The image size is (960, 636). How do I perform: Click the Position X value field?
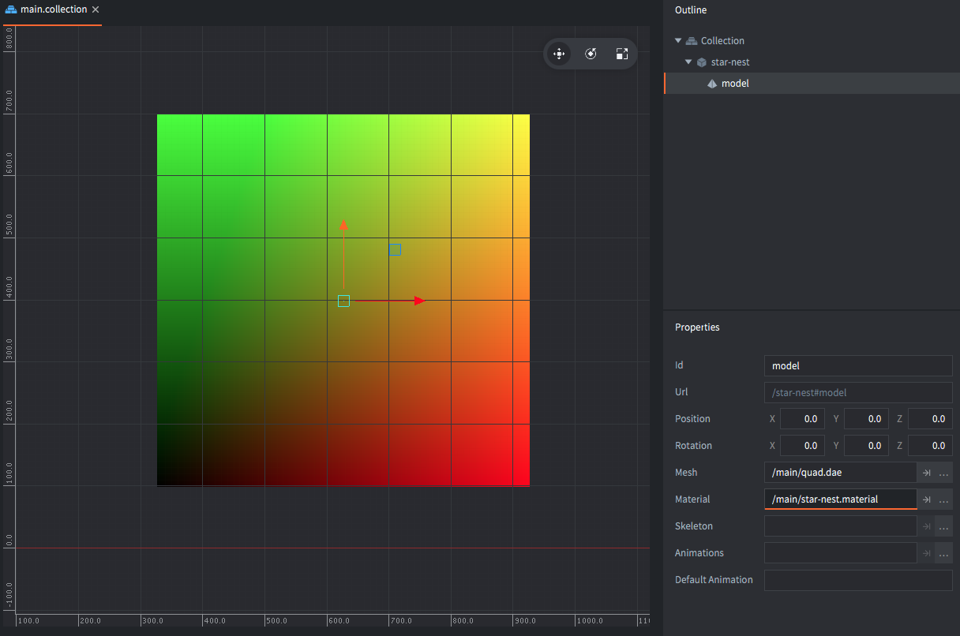(802, 419)
